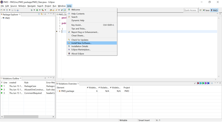Select Check for Updates menu item
The height and width of the screenshot is (122, 222).
point(92,40)
